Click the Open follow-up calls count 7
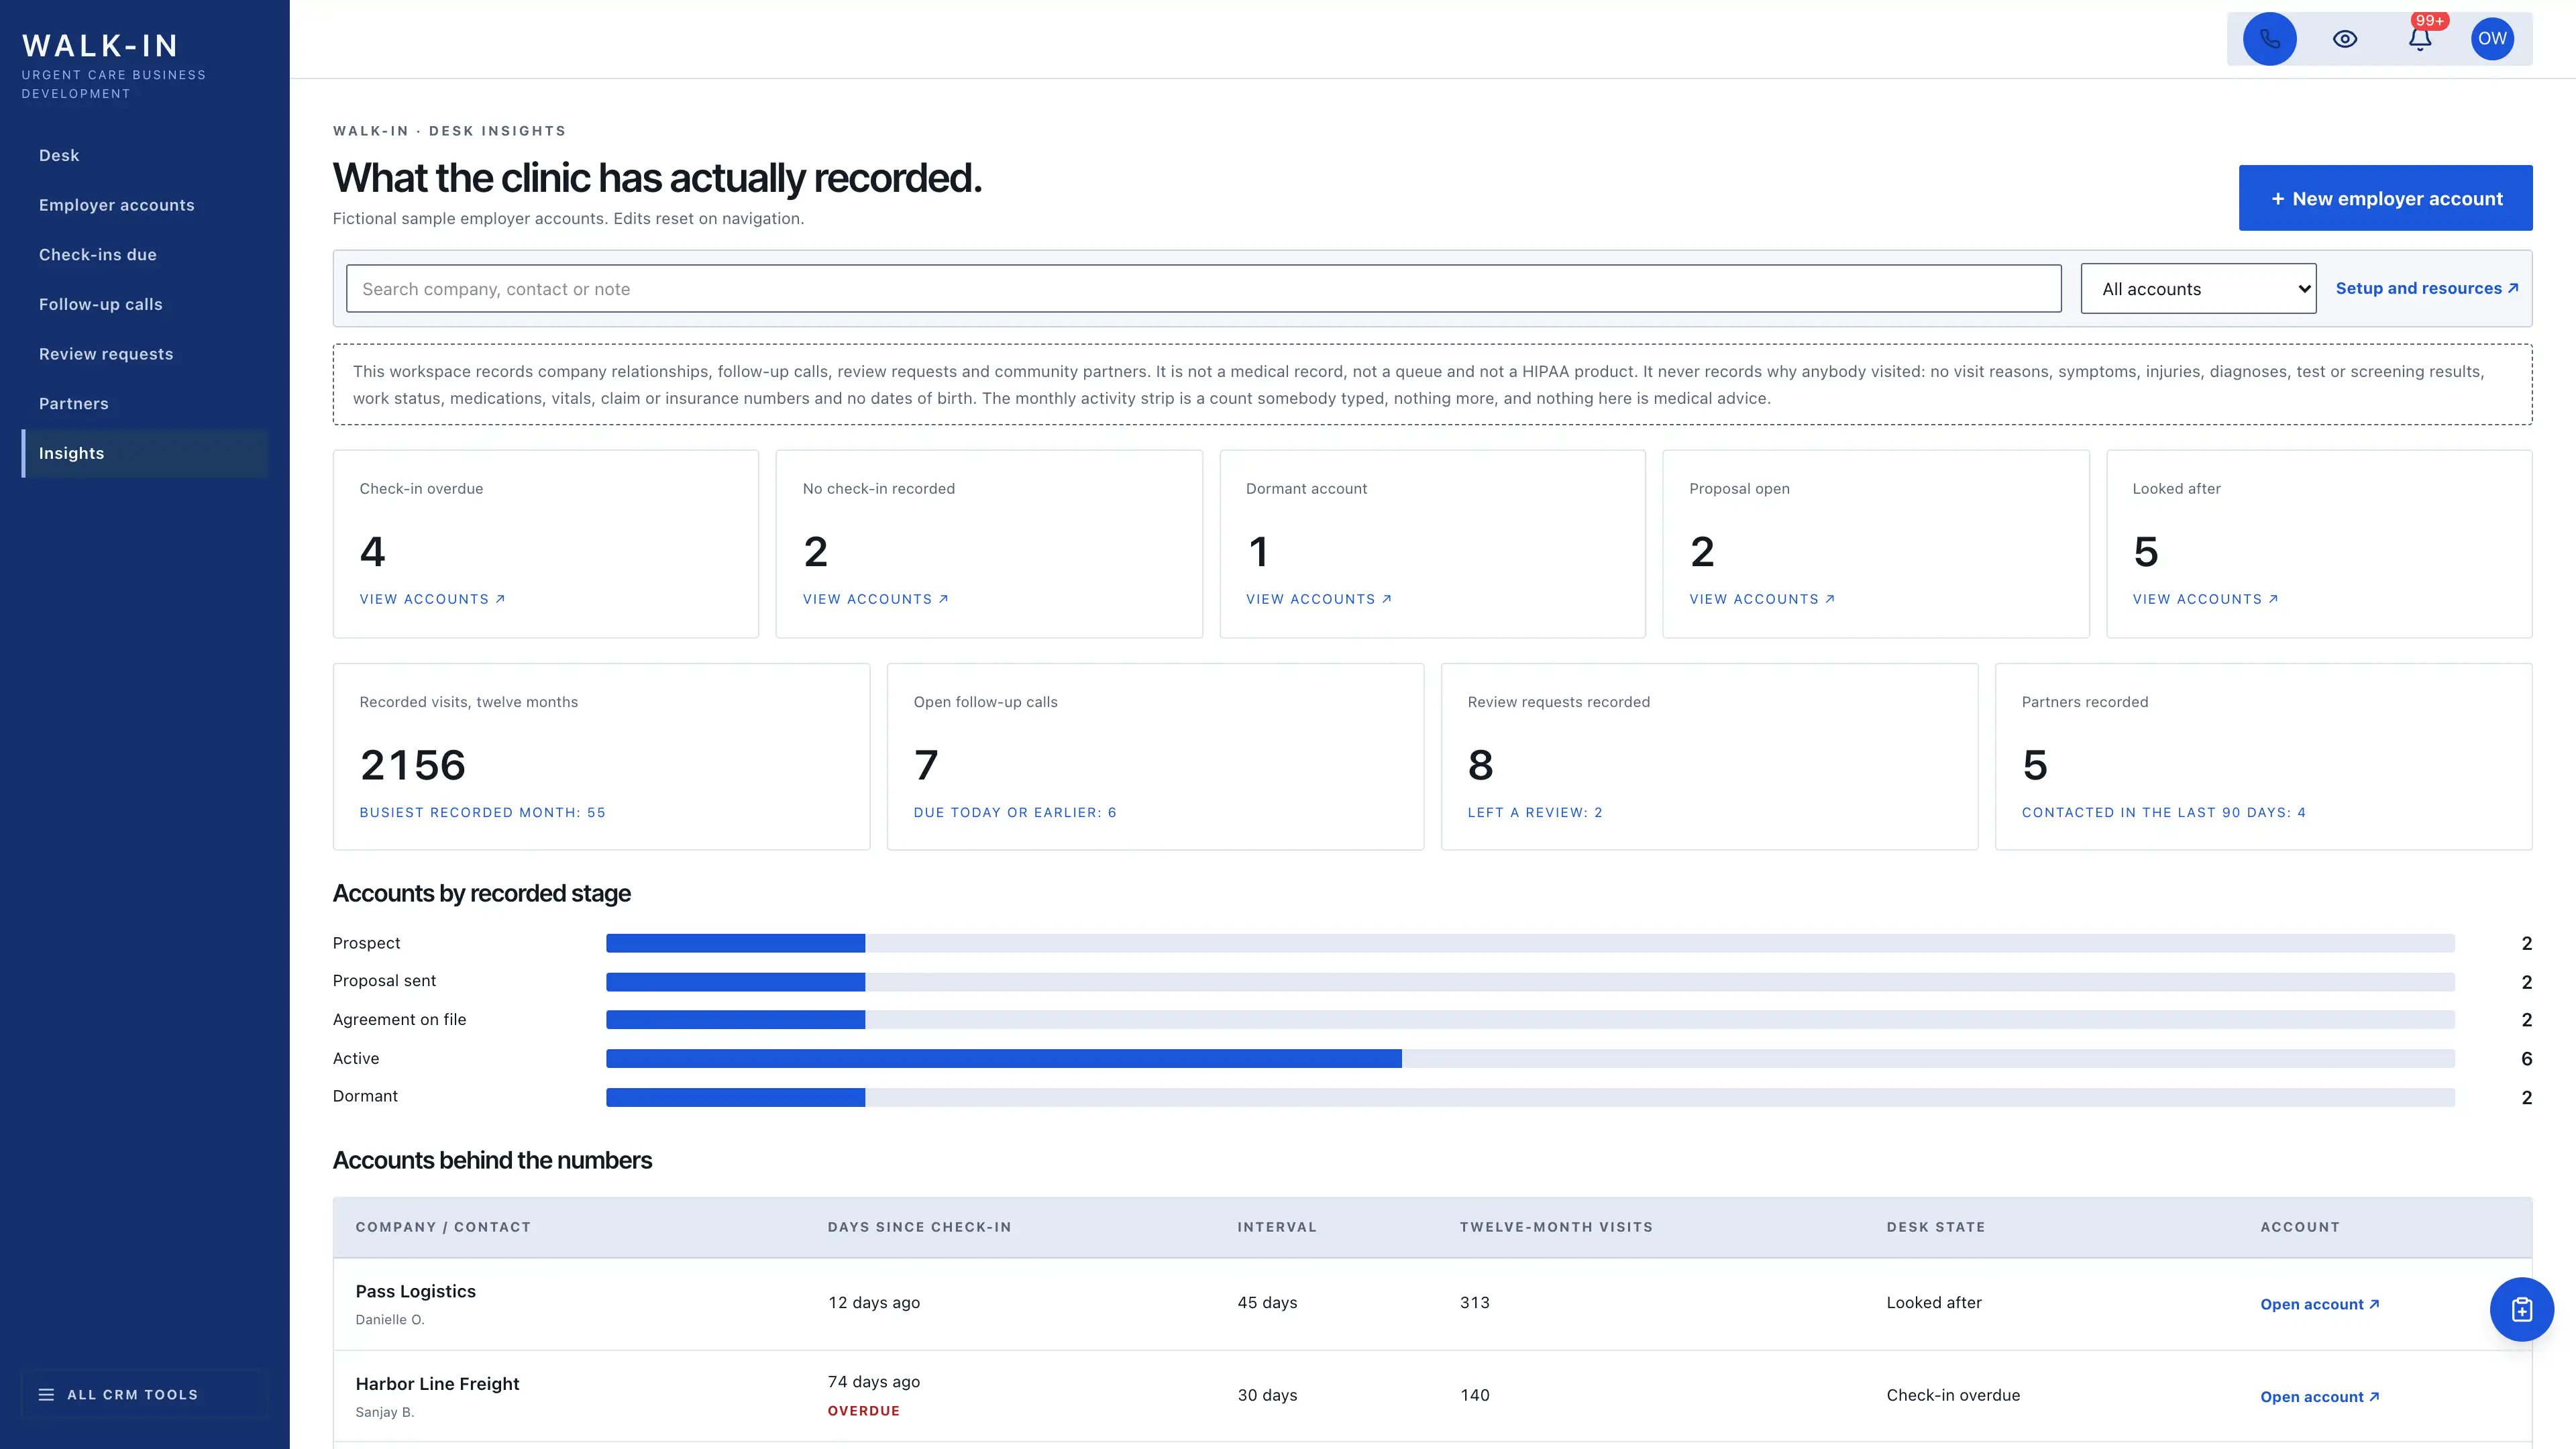The height and width of the screenshot is (1449, 2576). [x=926, y=765]
